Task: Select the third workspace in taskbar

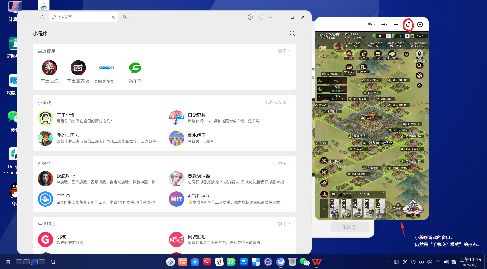Action: coord(34,262)
